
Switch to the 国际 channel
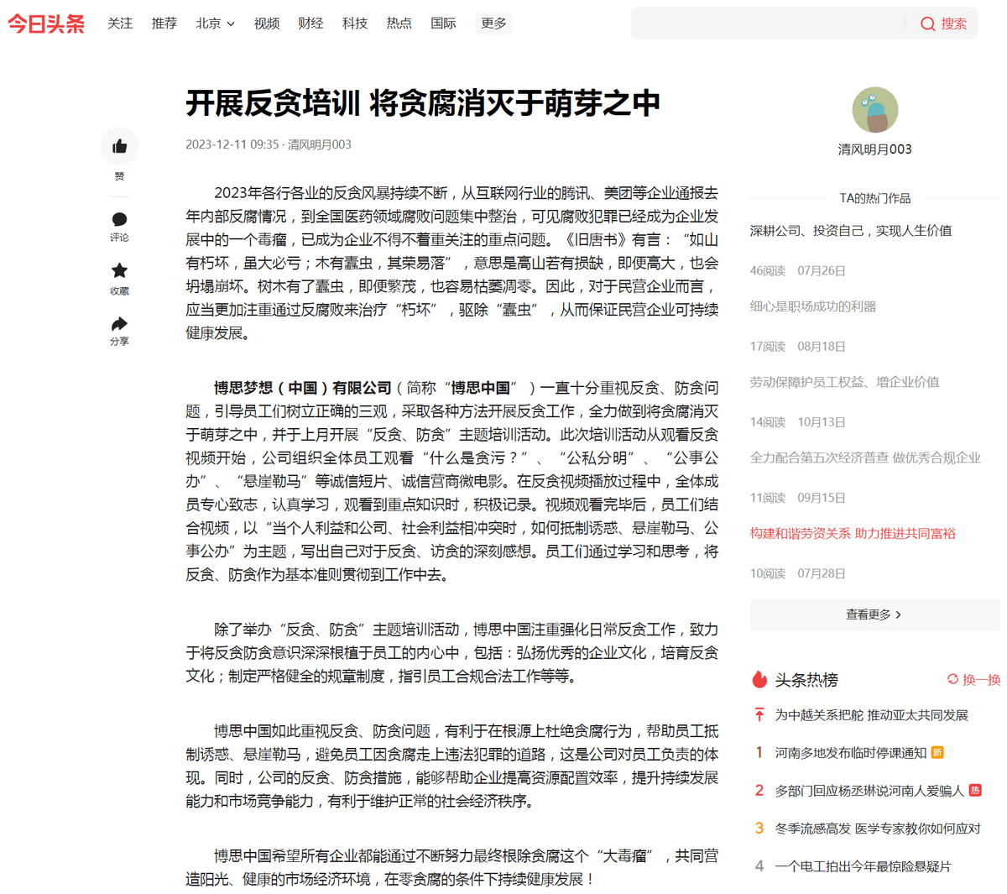point(443,24)
